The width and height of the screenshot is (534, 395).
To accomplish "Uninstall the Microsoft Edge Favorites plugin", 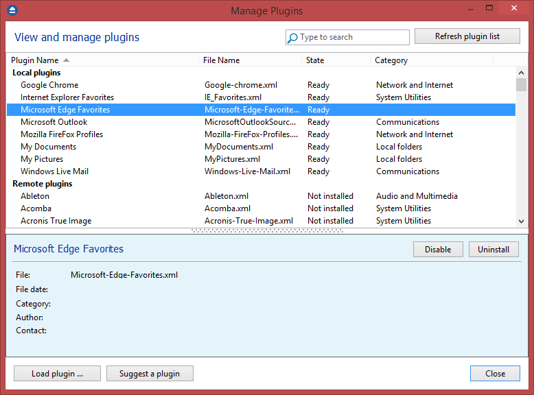I will pos(494,250).
